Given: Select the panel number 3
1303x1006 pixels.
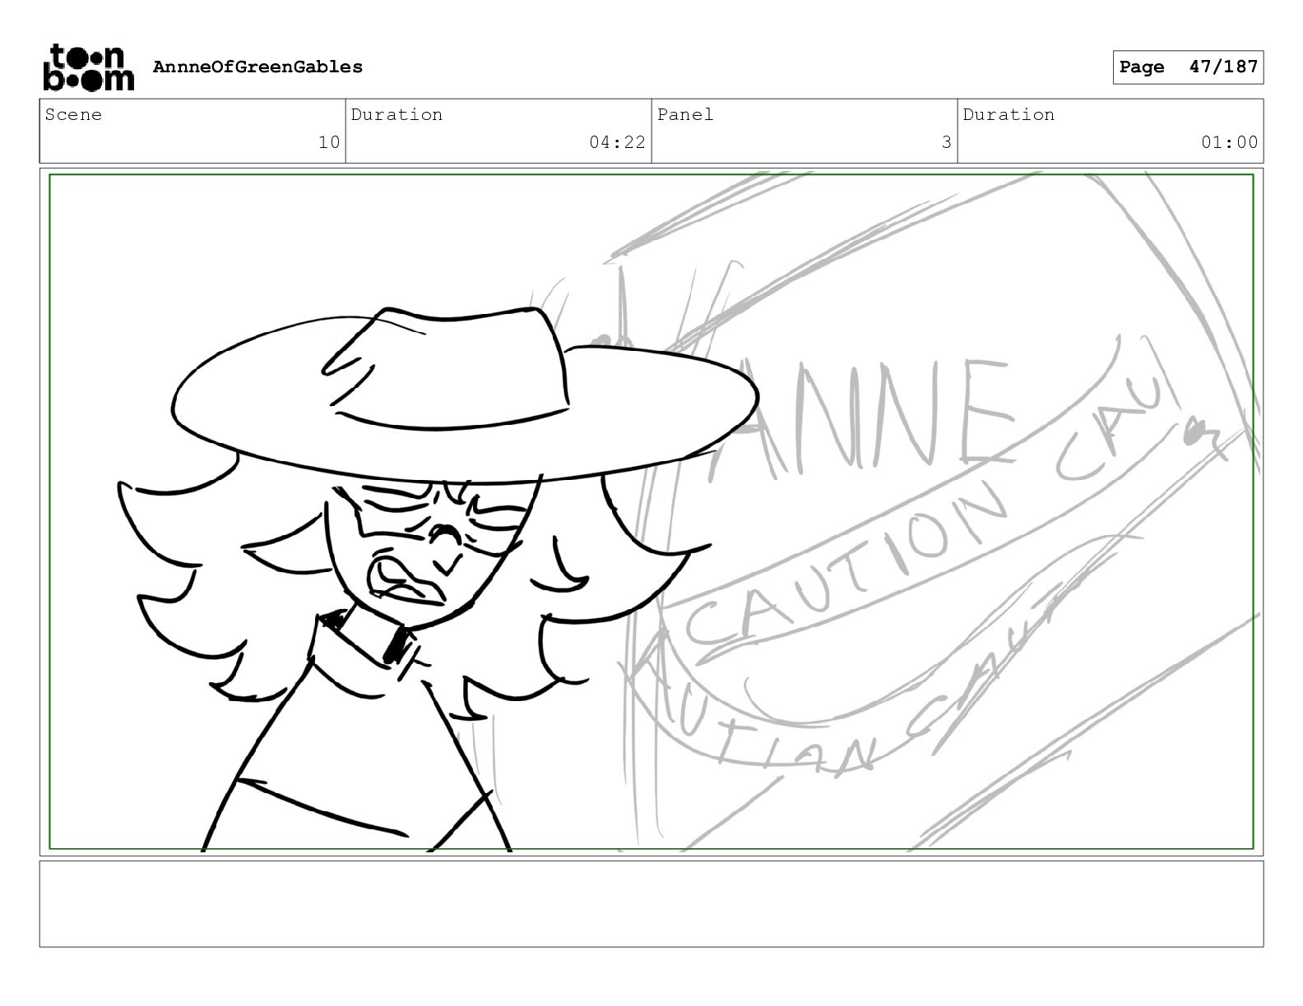Looking at the screenshot, I should 946,142.
